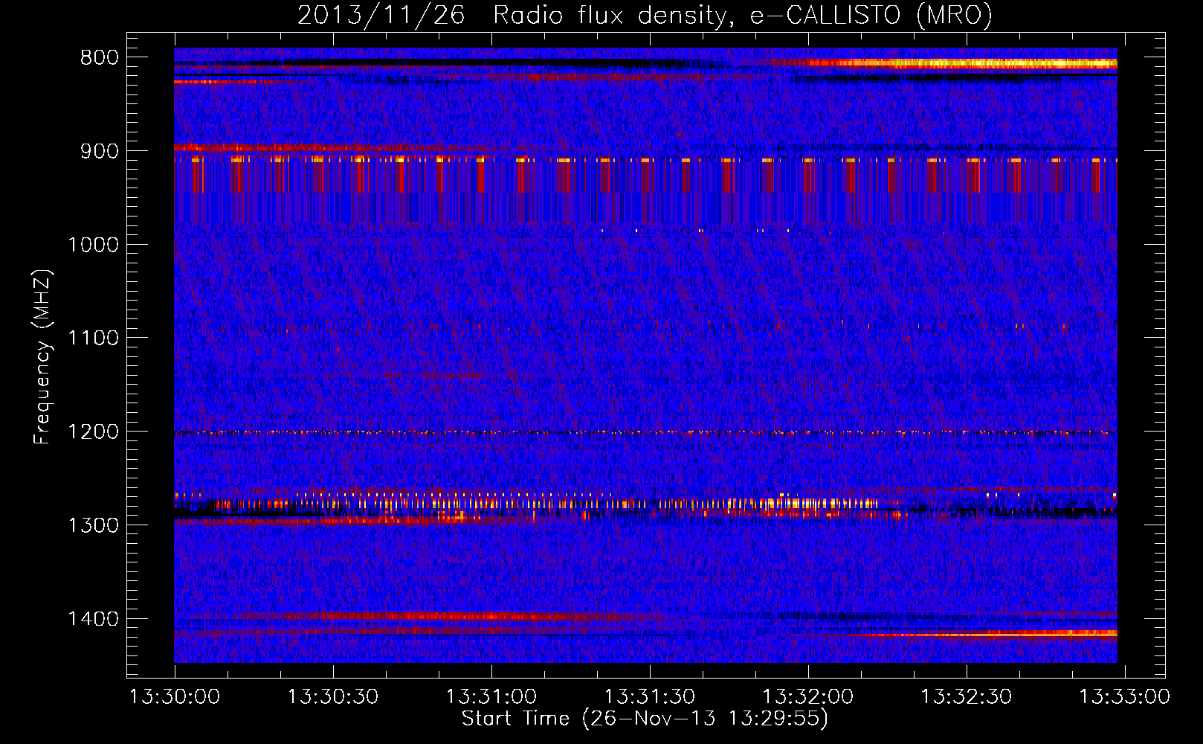Viewport: 1203px width, 744px height.
Task: Click the 13:31:00 time tick label
Action: [491, 697]
